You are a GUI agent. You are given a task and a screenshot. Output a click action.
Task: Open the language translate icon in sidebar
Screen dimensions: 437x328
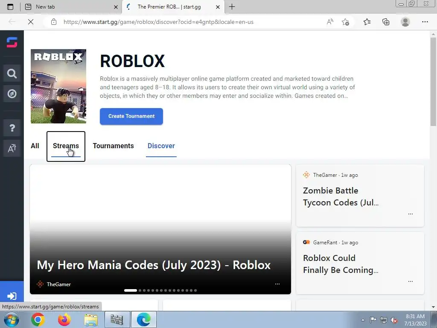pyautogui.click(x=12, y=148)
